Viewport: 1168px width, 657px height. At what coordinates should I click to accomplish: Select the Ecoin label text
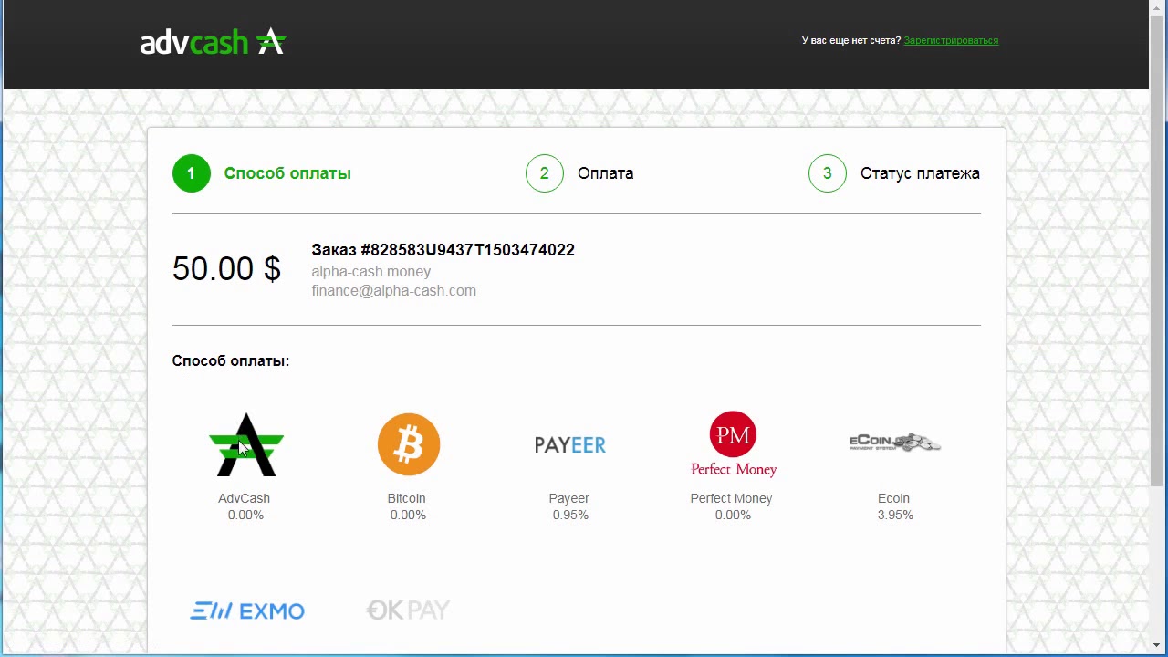(x=893, y=498)
